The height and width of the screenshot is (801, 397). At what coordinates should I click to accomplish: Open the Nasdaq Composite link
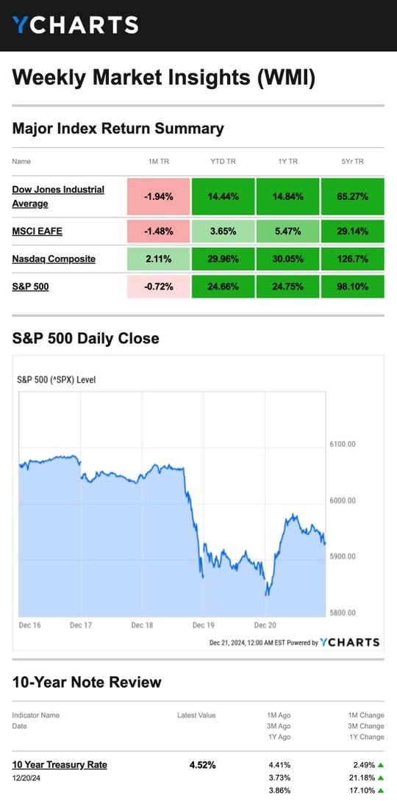pos(54,259)
